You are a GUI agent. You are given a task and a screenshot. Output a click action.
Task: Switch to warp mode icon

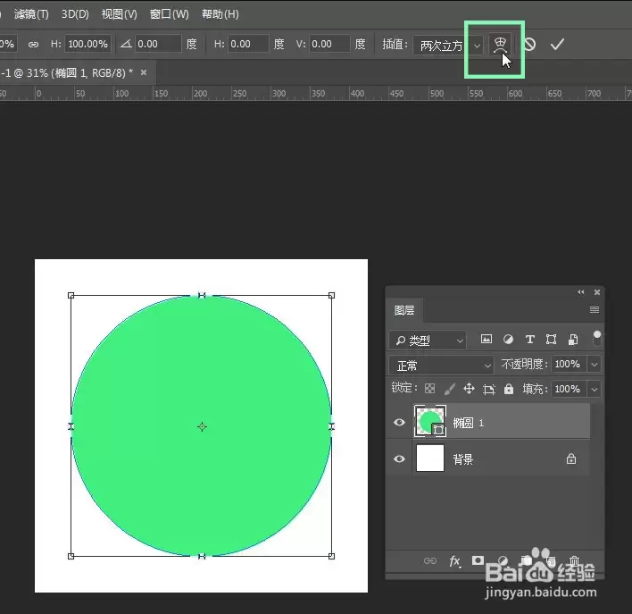click(500, 44)
